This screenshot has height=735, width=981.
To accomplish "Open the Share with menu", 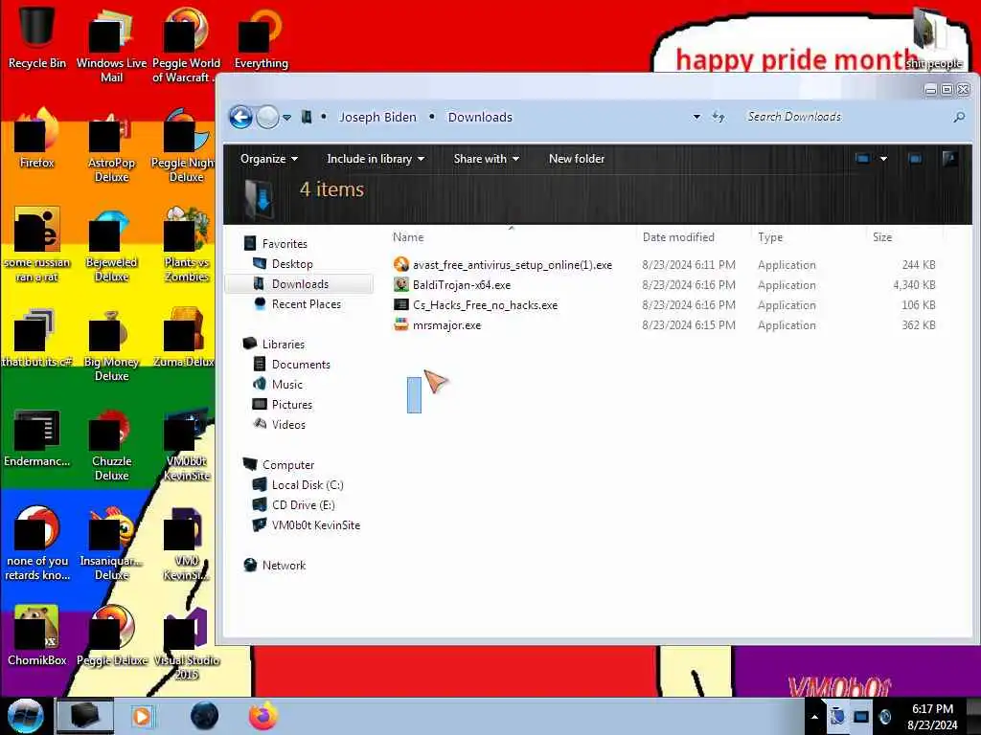I will coord(486,159).
